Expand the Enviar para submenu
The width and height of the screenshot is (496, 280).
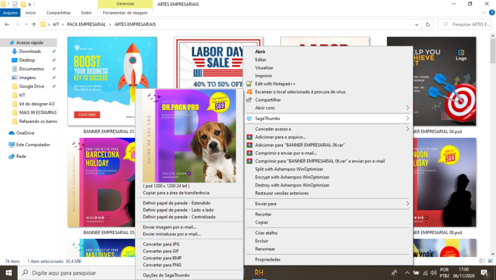coord(407,204)
